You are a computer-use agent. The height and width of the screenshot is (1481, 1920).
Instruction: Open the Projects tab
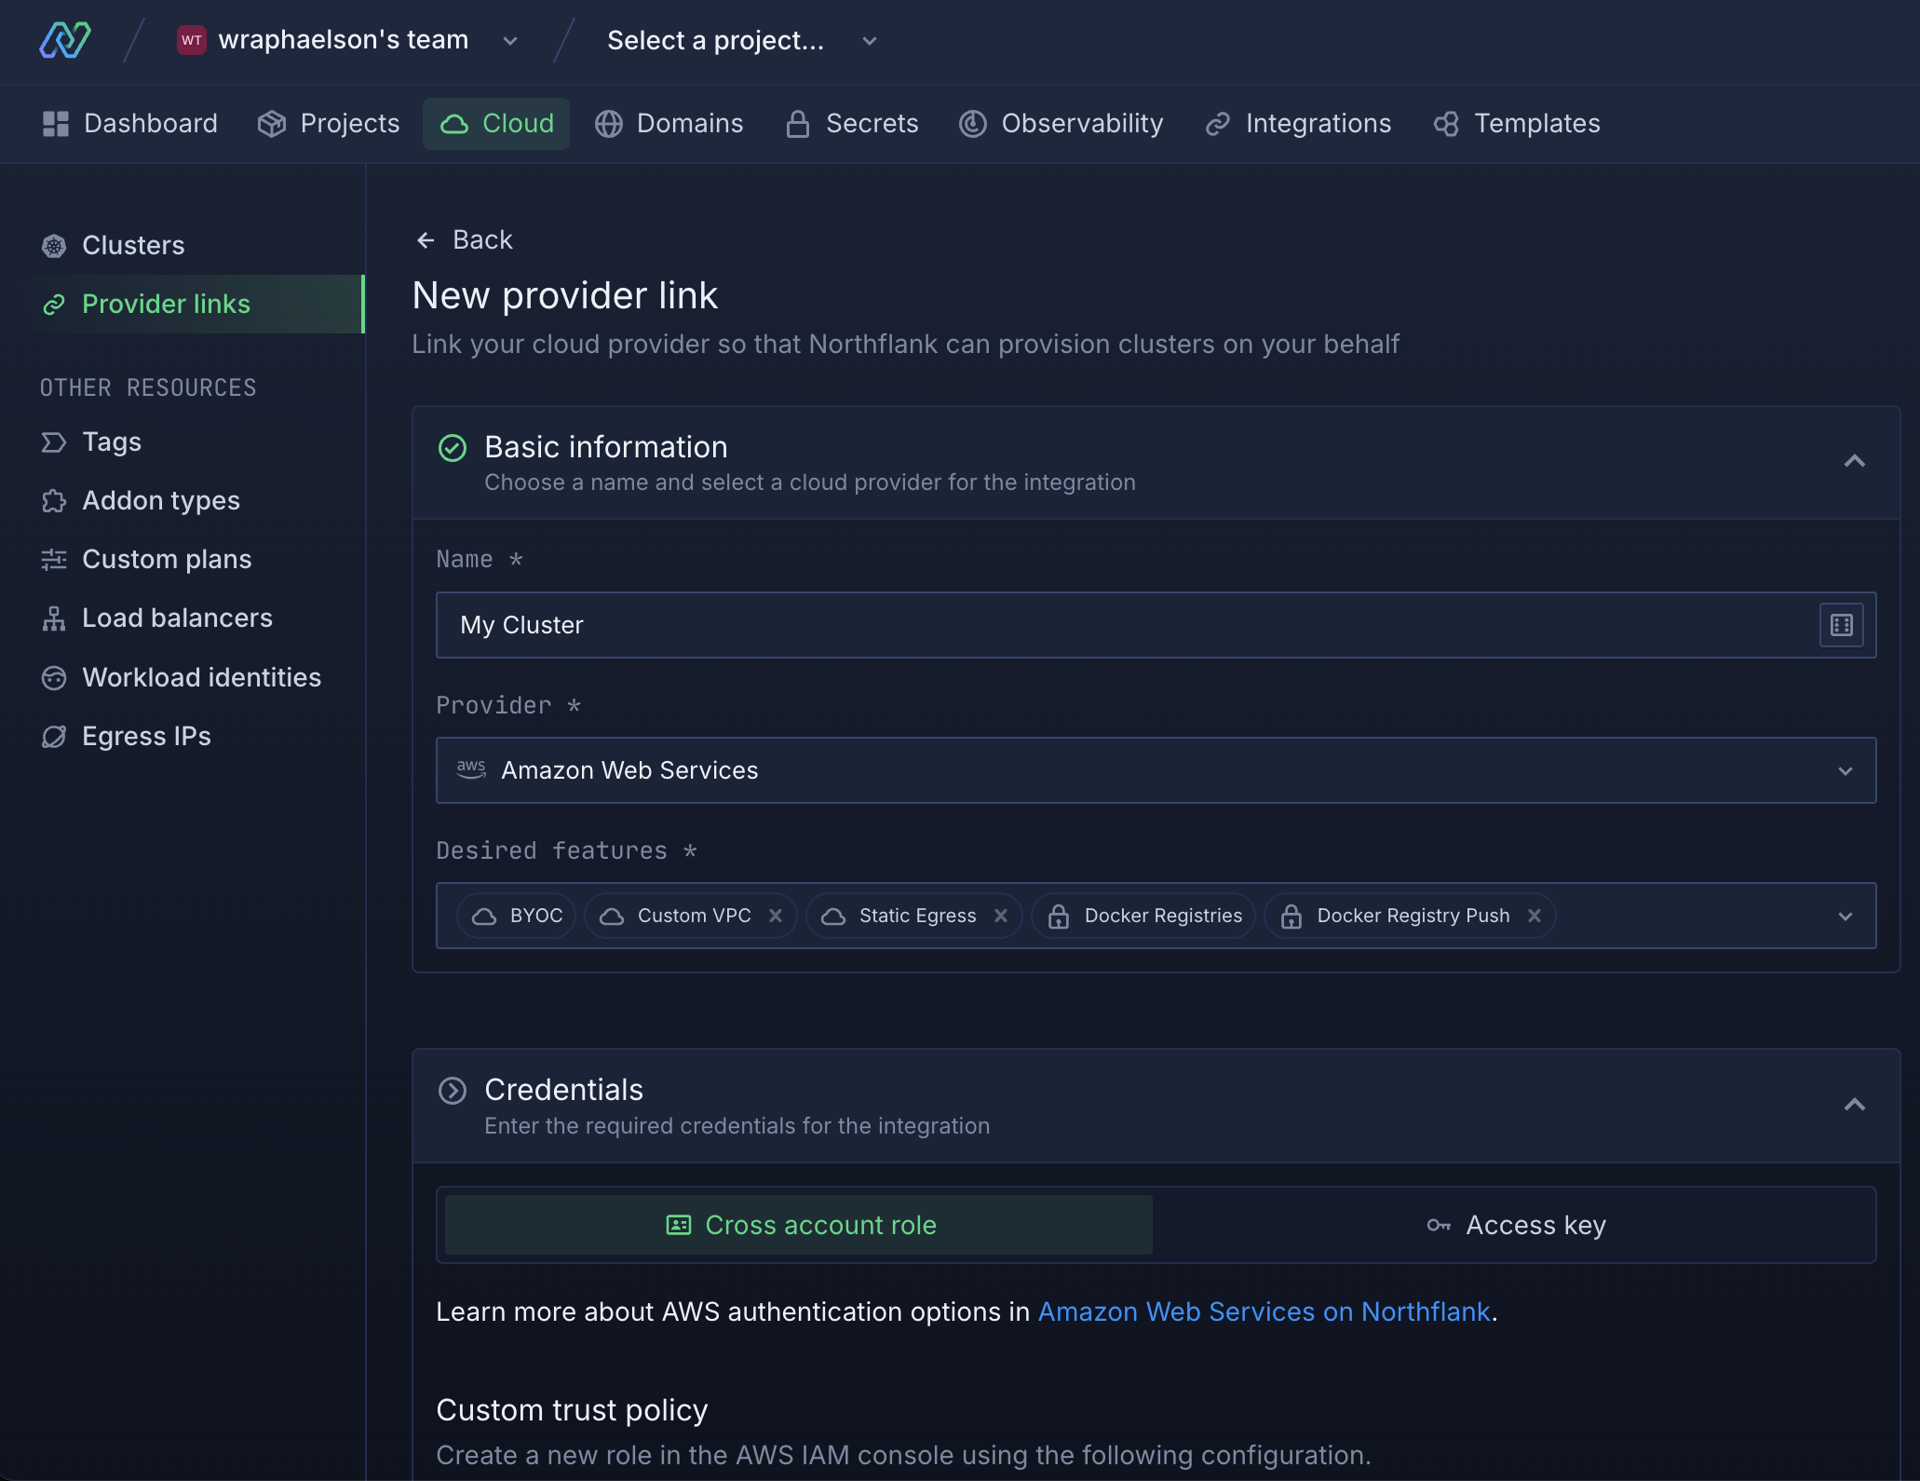(329, 123)
